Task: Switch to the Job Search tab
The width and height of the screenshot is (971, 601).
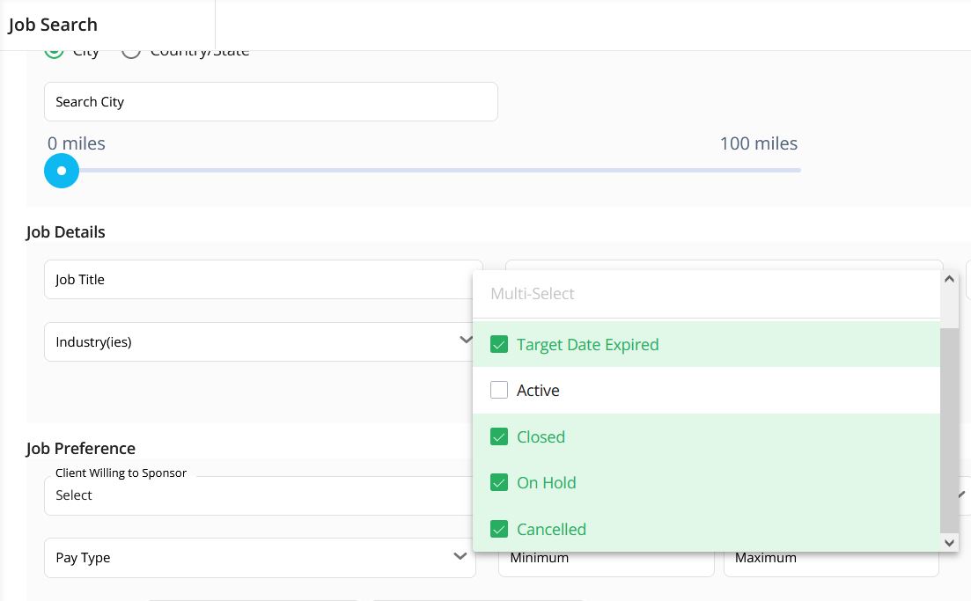Action: [54, 25]
